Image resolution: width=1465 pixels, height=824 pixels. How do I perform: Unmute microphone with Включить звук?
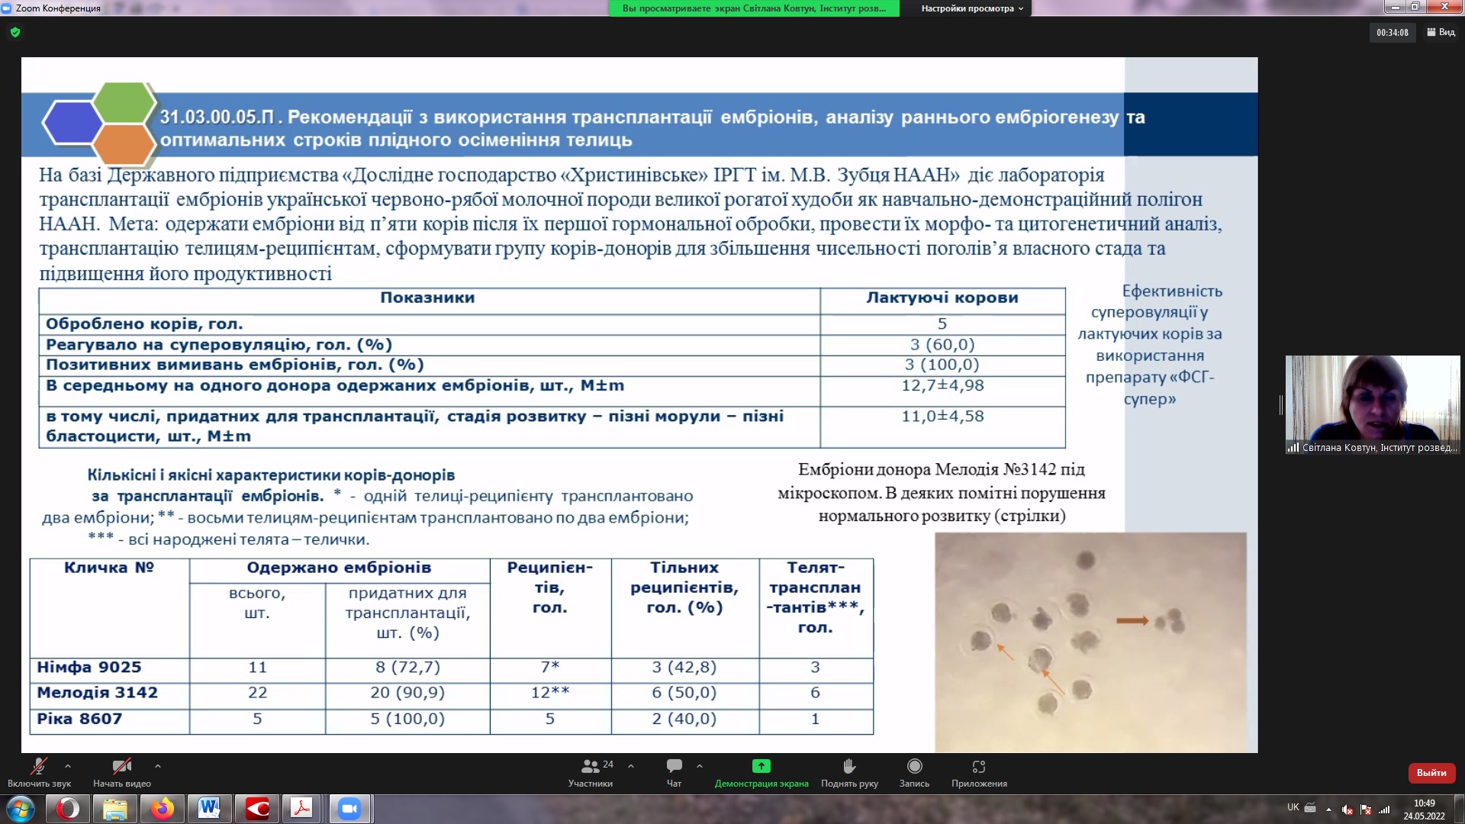click(39, 772)
